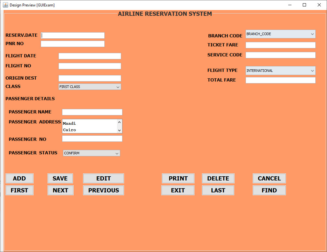Click the PRINT button
Viewport: 327px width, 252px height.
pos(178,179)
